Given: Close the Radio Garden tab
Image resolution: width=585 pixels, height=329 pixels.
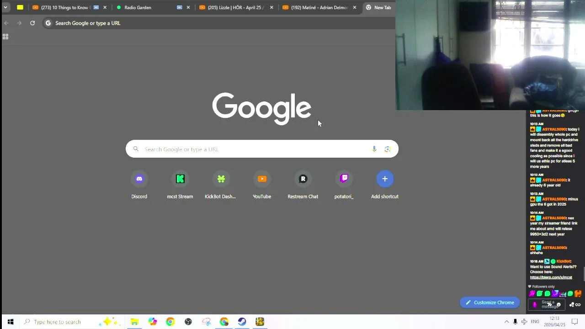Looking at the screenshot, I should tap(188, 7).
